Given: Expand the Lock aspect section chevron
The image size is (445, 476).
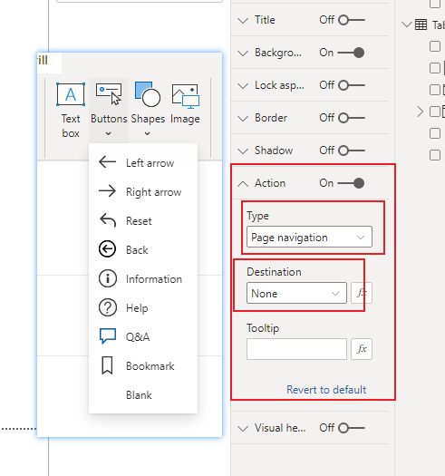Looking at the screenshot, I should pyautogui.click(x=243, y=86).
